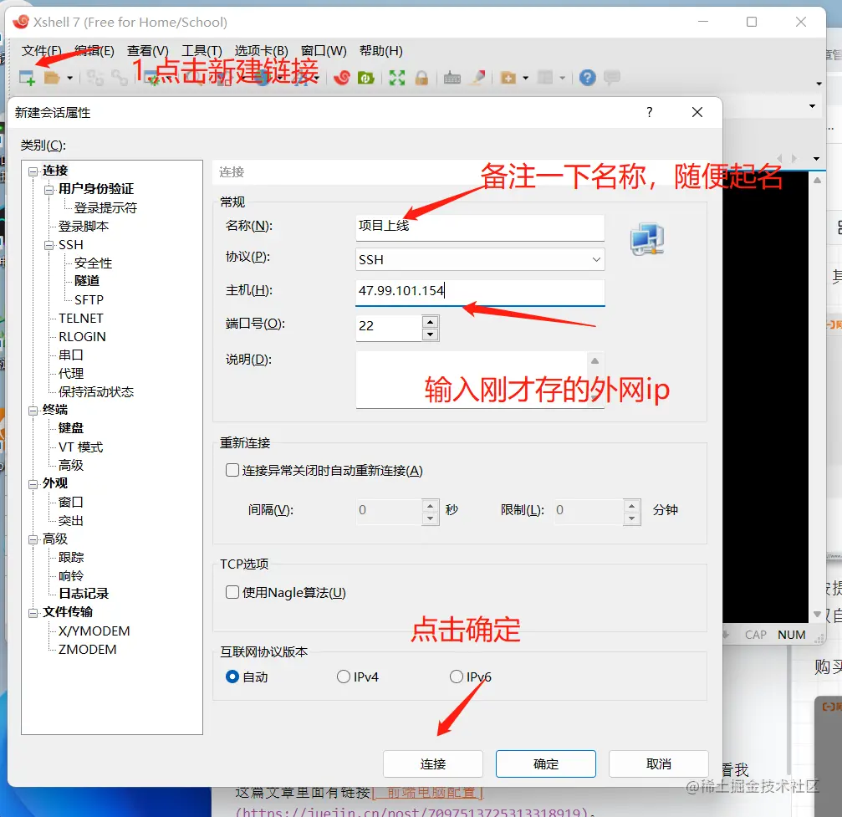Collapse the 用户身份验证 tree node
This screenshot has height=817, width=842.
click(x=49, y=190)
